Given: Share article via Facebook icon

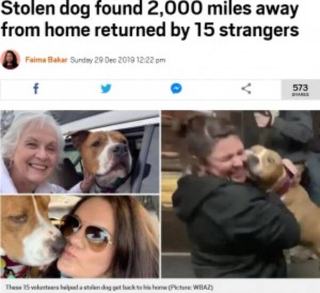Looking at the screenshot, I should (36, 89).
